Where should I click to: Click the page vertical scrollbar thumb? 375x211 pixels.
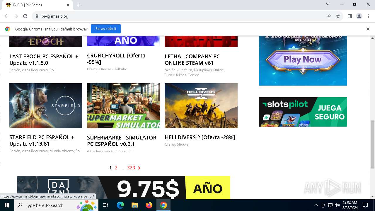pos(372,144)
